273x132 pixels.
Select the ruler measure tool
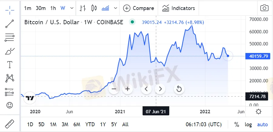point(10,124)
